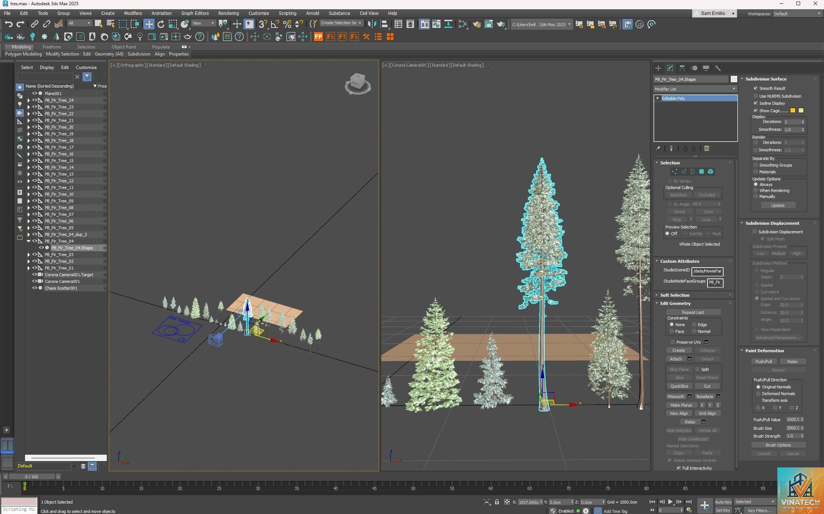824x514 pixels.
Task: Activate the Select and Move tool
Action: [149, 24]
